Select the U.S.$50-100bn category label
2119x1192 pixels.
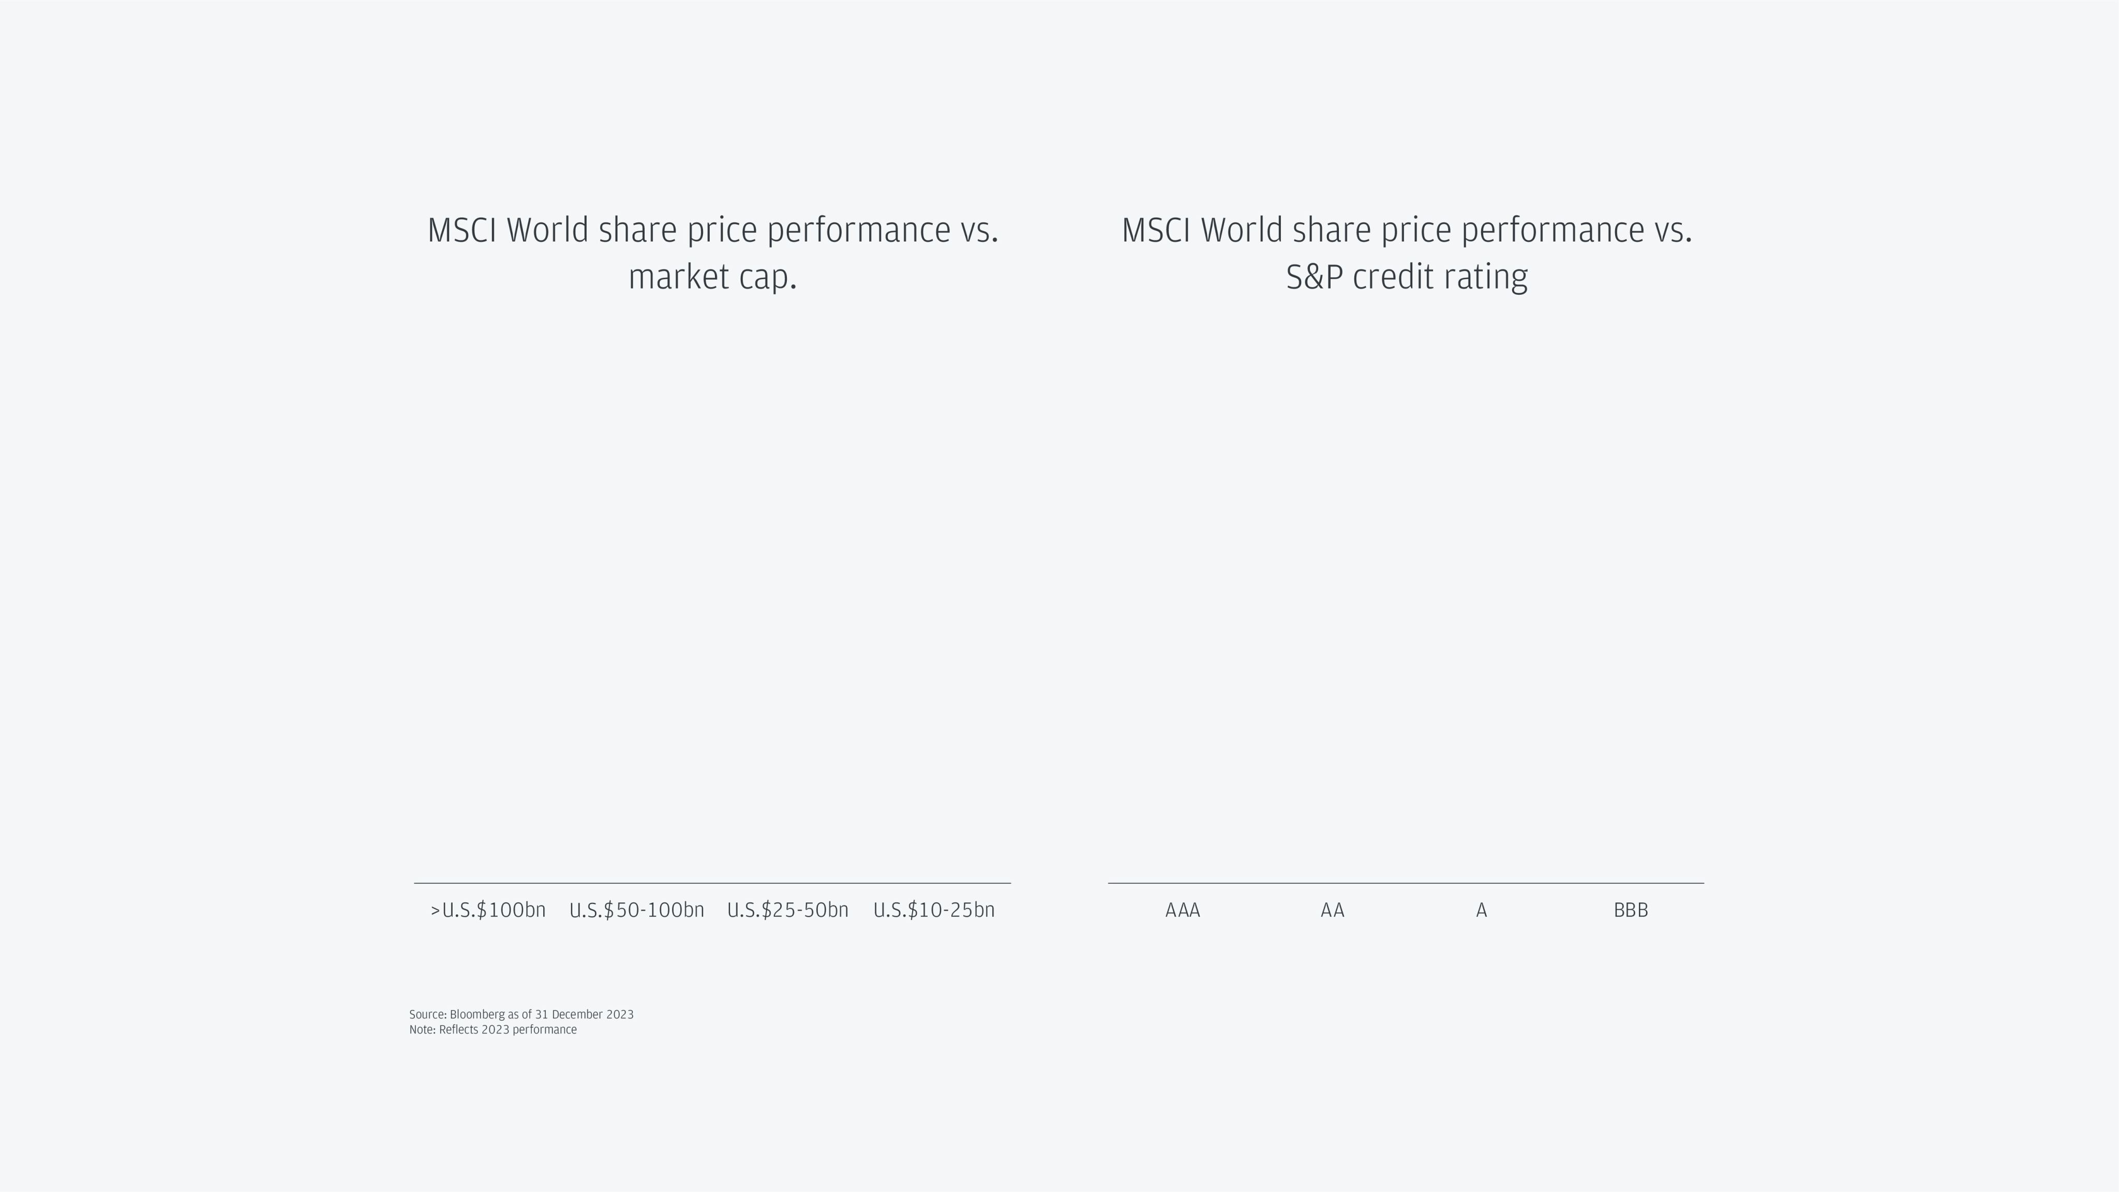tap(637, 910)
